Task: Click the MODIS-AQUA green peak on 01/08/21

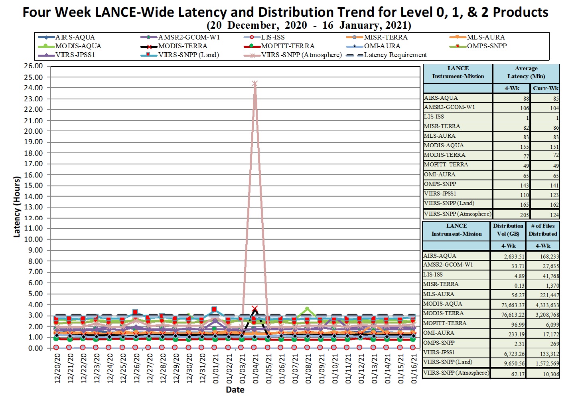Action: click(307, 309)
